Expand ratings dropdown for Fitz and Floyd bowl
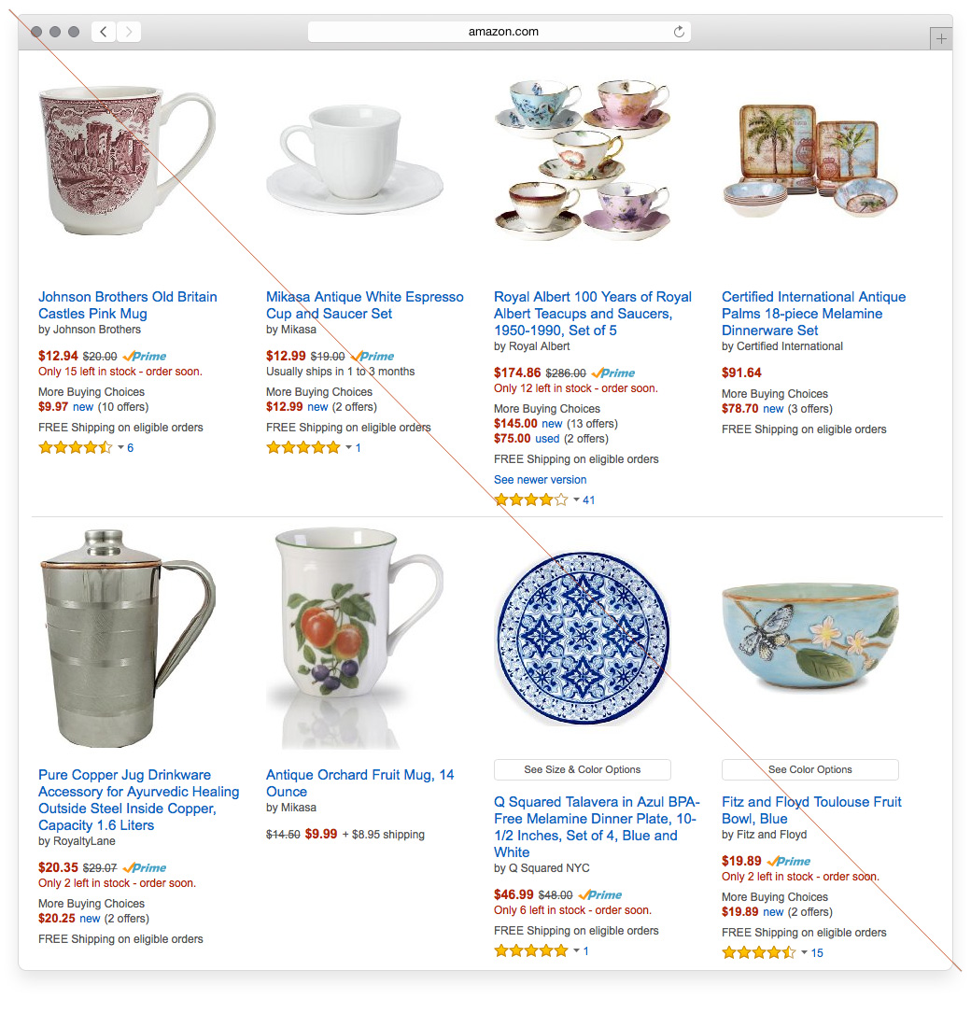This screenshot has width=971, height=1027. coord(805,952)
